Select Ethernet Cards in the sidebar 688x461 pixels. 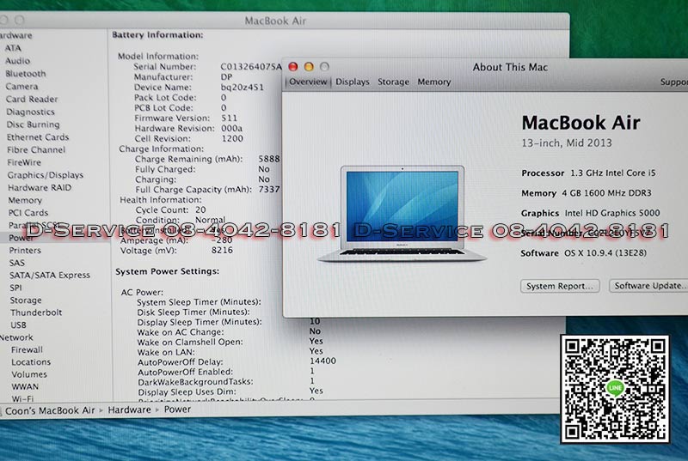click(x=38, y=137)
